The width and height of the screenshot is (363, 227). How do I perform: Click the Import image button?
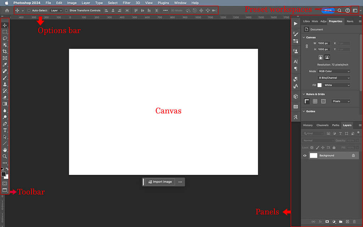coord(160,182)
